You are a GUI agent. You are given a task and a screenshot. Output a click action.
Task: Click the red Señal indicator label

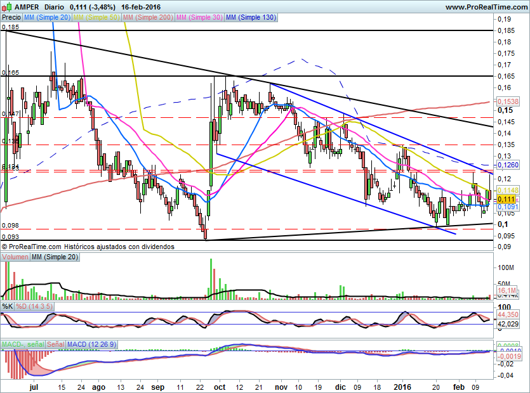[x=54, y=344]
